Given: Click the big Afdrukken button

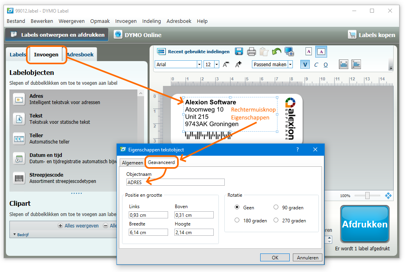Looking at the screenshot, I should (365, 224).
